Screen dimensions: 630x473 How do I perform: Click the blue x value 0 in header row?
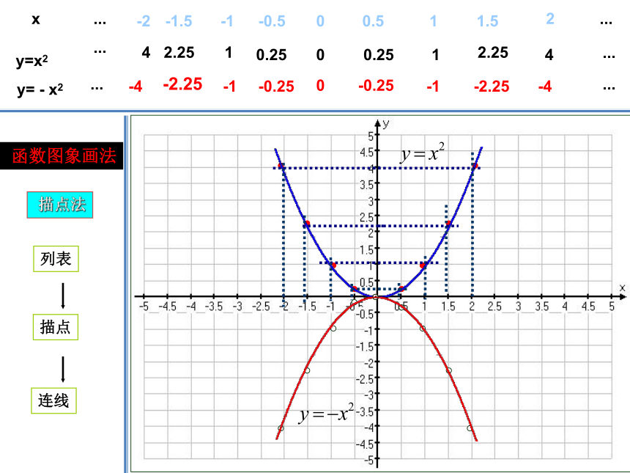click(x=320, y=21)
